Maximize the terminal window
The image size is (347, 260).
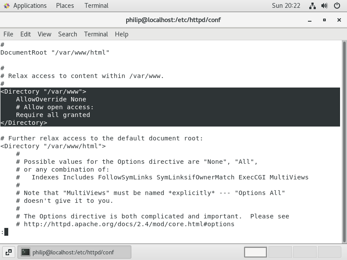click(x=324, y=20)
